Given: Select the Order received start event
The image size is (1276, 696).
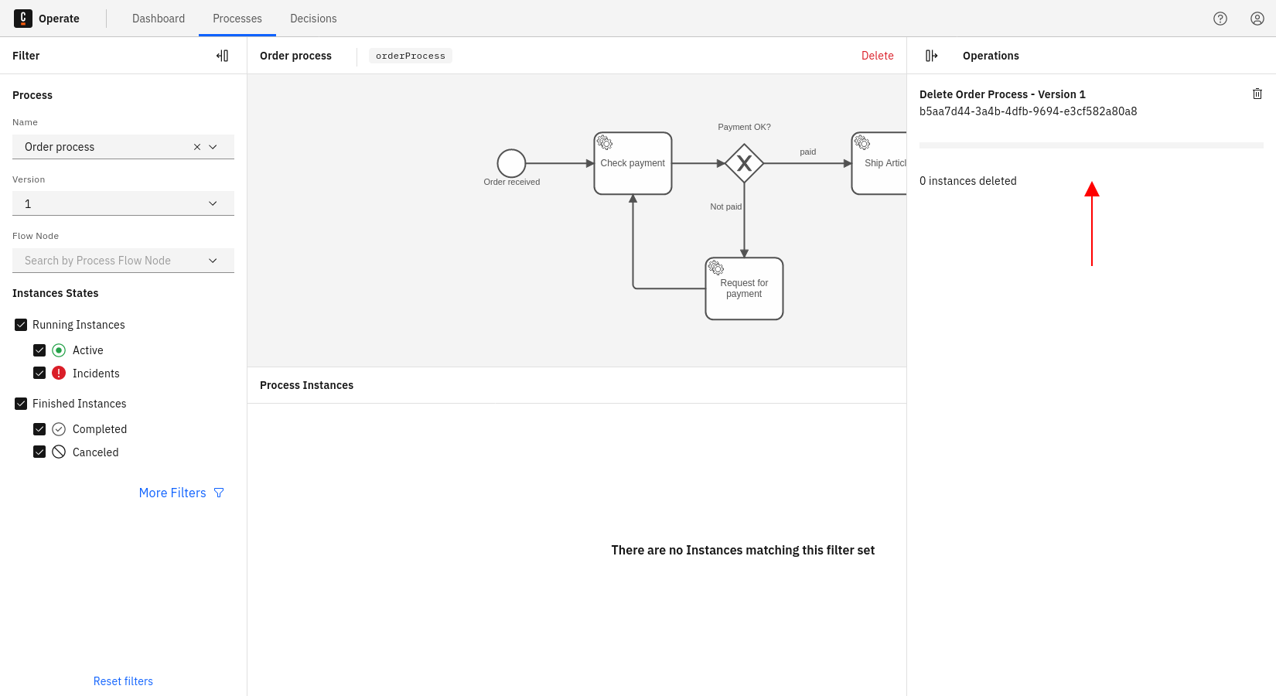Looking at the screenshot, I should (x=511, y=163).
